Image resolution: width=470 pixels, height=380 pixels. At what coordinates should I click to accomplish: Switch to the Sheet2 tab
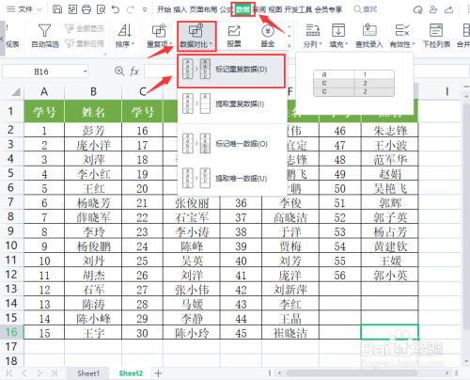coord(131,373)
